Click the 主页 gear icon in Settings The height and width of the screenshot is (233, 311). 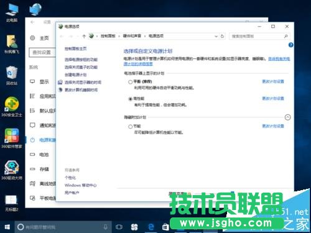click(32, 38)
